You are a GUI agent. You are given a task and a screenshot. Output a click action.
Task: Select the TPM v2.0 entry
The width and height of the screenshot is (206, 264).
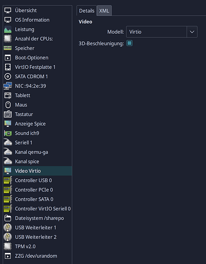(37, 247)
